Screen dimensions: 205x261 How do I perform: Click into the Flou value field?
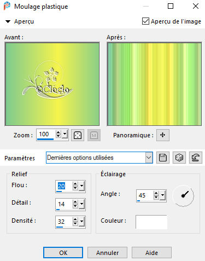coord(64,186)
